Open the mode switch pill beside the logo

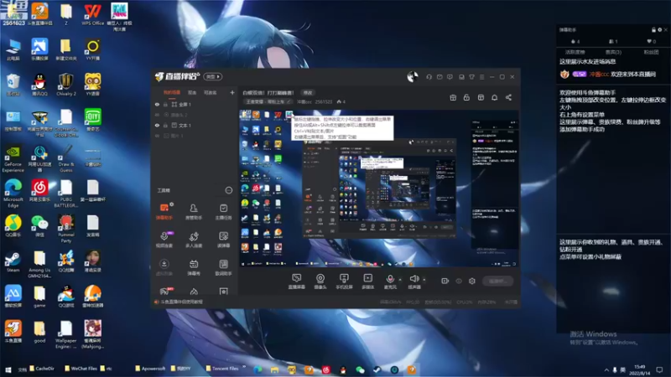(x=213, y=76)
